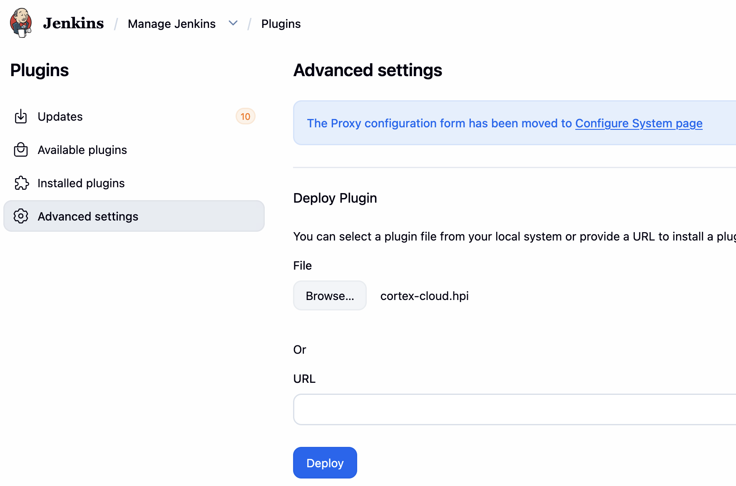Screen dimensions: 736x486
Task: Click the updates count badge showing 10
Action: coord(245,117)
